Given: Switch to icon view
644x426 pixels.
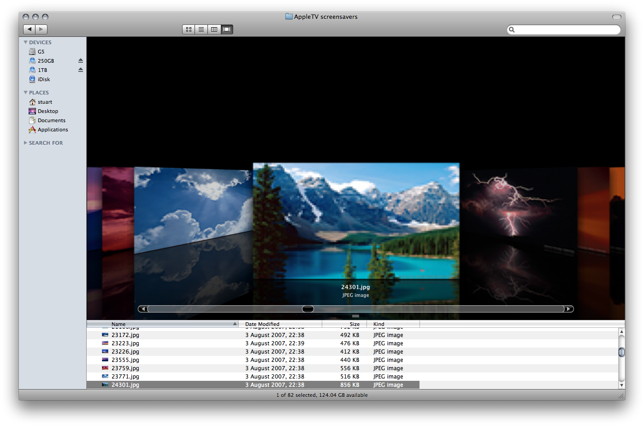Looking at the screenshot, I should [x=189, y=30].
